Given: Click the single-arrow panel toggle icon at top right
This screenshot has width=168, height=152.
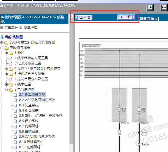Looking at the screenshot, I should click(150, 7).
